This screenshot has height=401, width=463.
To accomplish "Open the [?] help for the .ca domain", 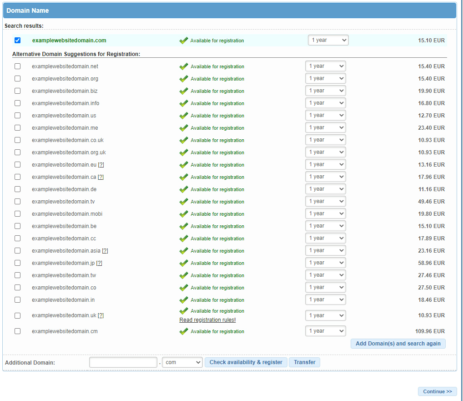I will pyautogui.click(x=101, y=177).
